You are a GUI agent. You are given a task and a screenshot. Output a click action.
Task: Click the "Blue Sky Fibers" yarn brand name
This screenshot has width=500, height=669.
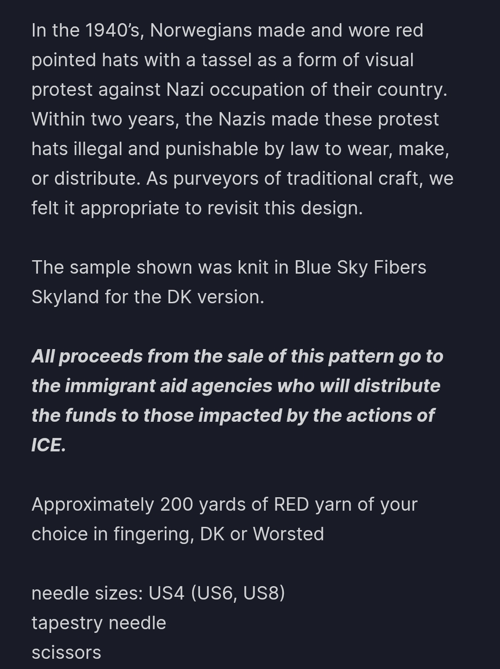click(x=360, y=268)
